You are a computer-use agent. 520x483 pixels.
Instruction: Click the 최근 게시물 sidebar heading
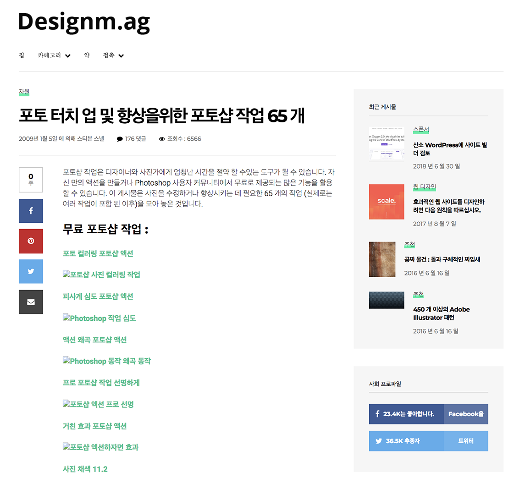pos(382,107)
